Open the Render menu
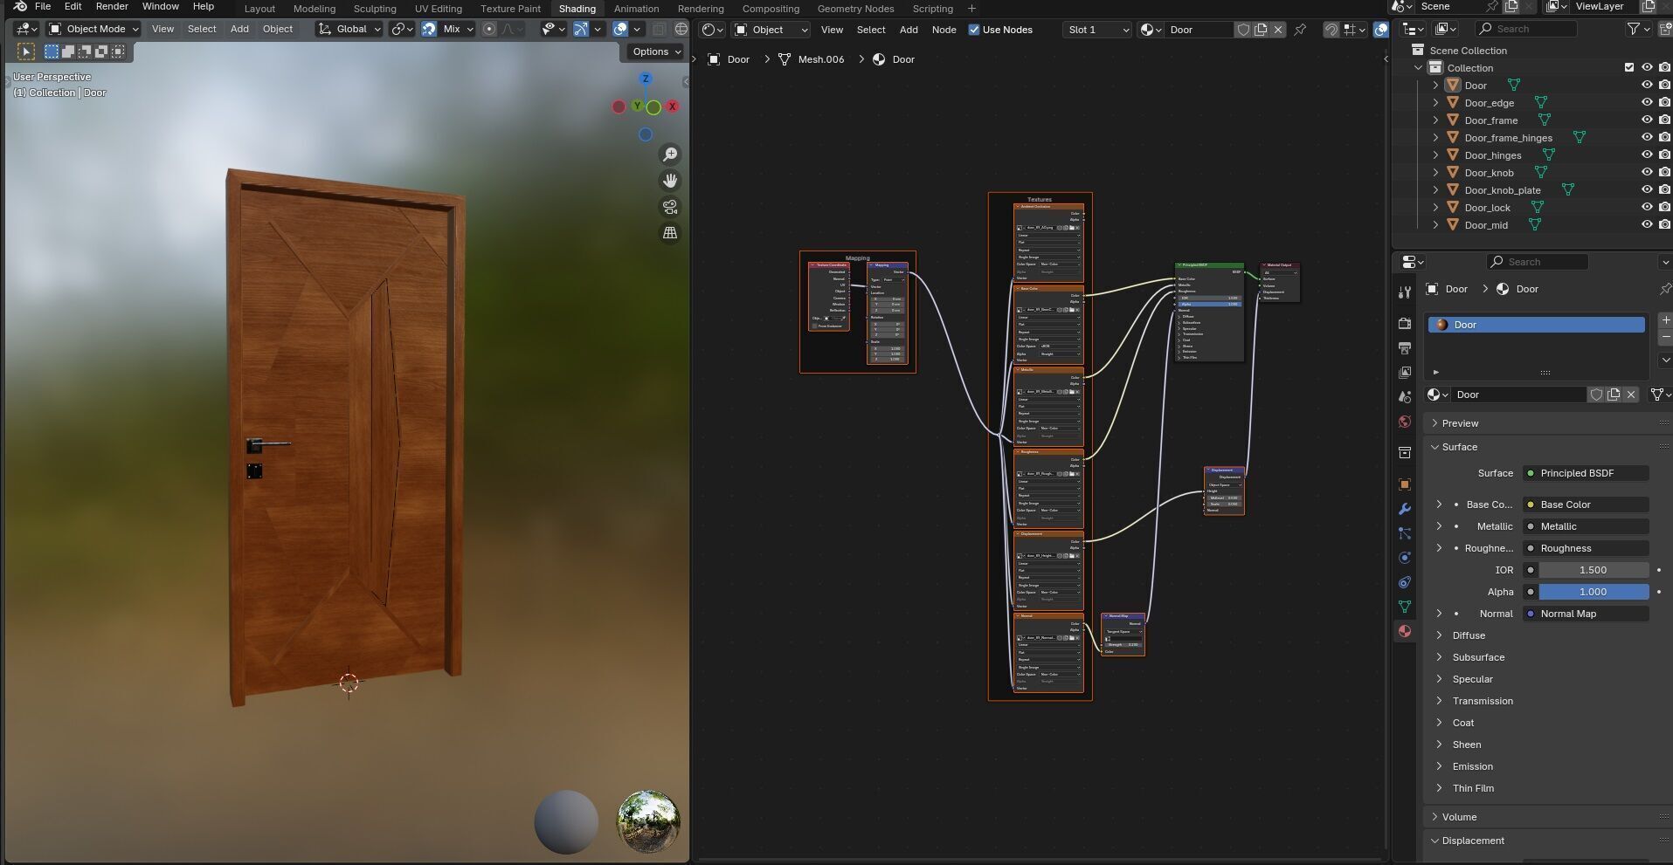 112,7
